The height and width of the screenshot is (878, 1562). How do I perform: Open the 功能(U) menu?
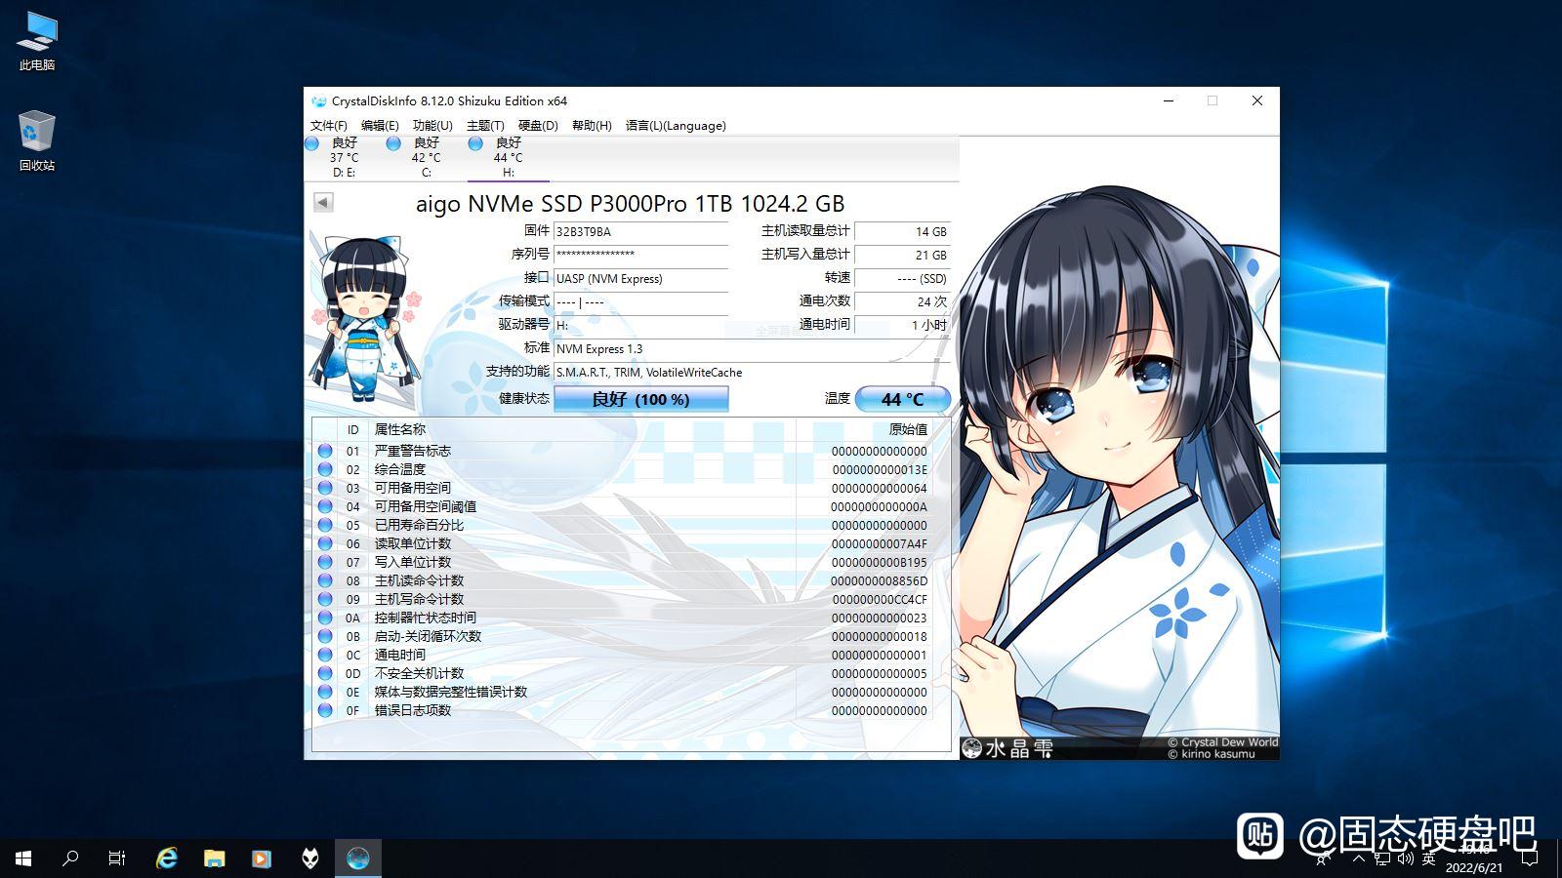pos(432,126)
